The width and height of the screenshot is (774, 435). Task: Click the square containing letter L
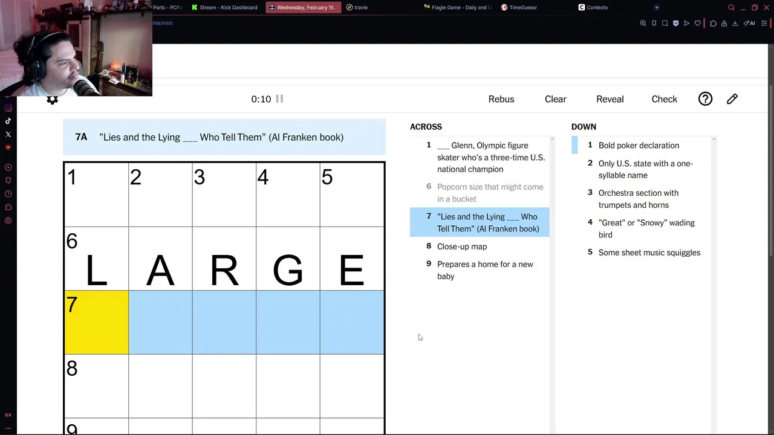pos(96,259)
